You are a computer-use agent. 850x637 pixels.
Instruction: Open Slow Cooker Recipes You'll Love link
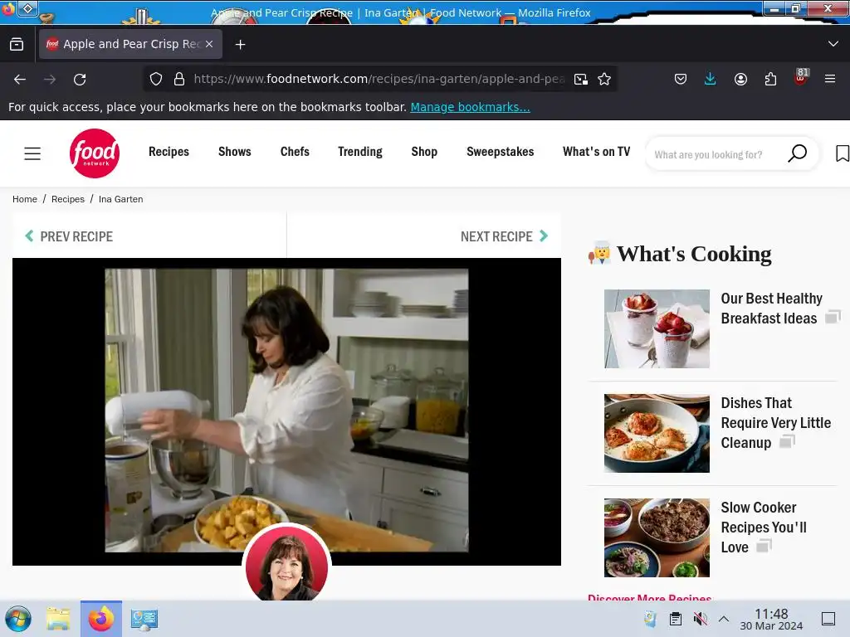coord(764,527)
